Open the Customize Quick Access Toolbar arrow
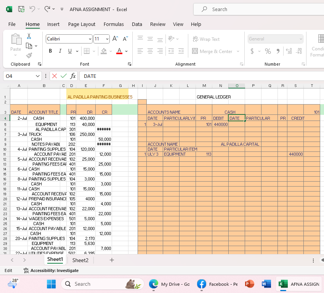 [62, 9]
